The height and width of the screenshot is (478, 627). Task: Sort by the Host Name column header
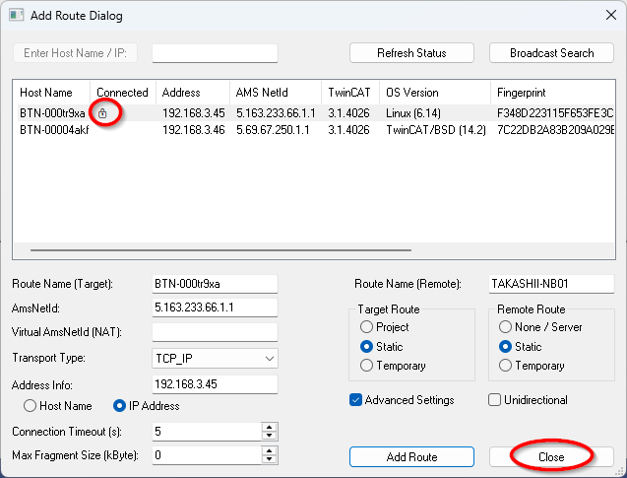pyautogui.click(x=46, y=93)
